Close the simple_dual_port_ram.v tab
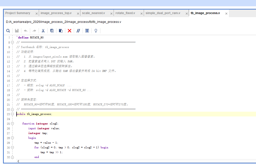256x166 pixels. click(187, 14)
